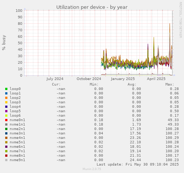The height and width of the screenshot is (173, 184).
Task: Select the loop2 legend label
Action: point(15,98)
